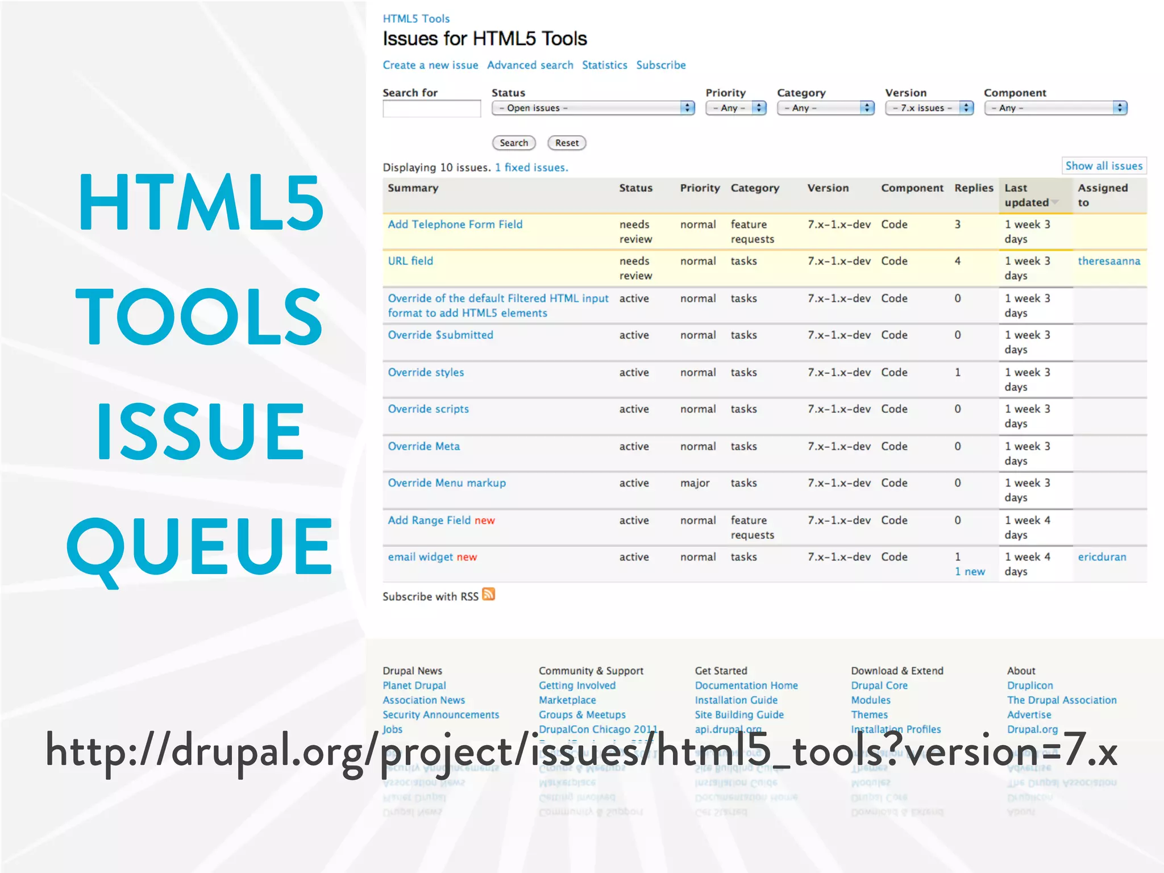The width and height of the screenshot is (1164, 873).
Task: Open the Override styles issue
Action: click(x=426, y=373)
